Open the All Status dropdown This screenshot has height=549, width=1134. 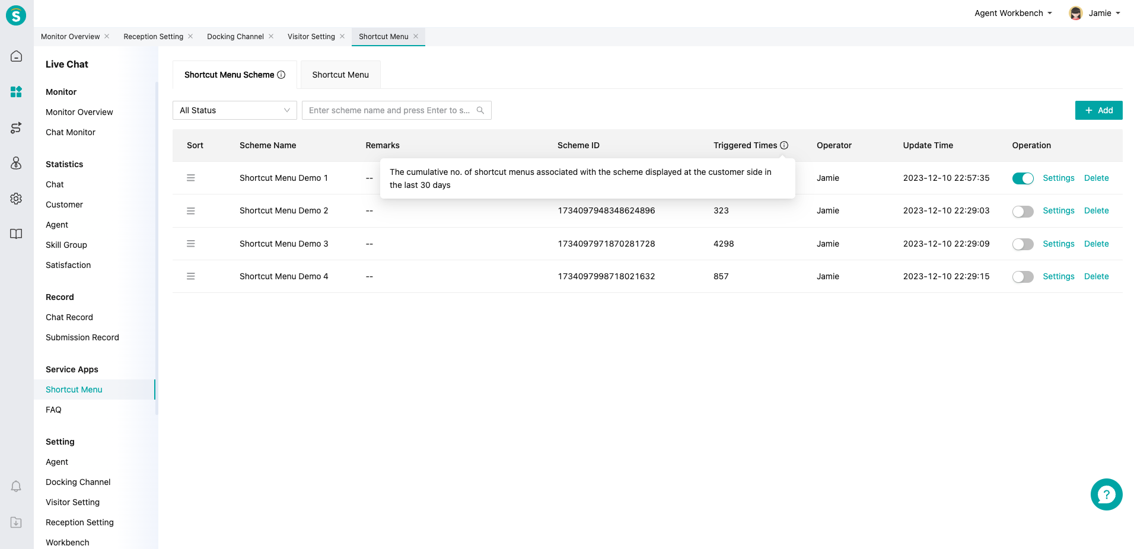[x=235, y=110]
